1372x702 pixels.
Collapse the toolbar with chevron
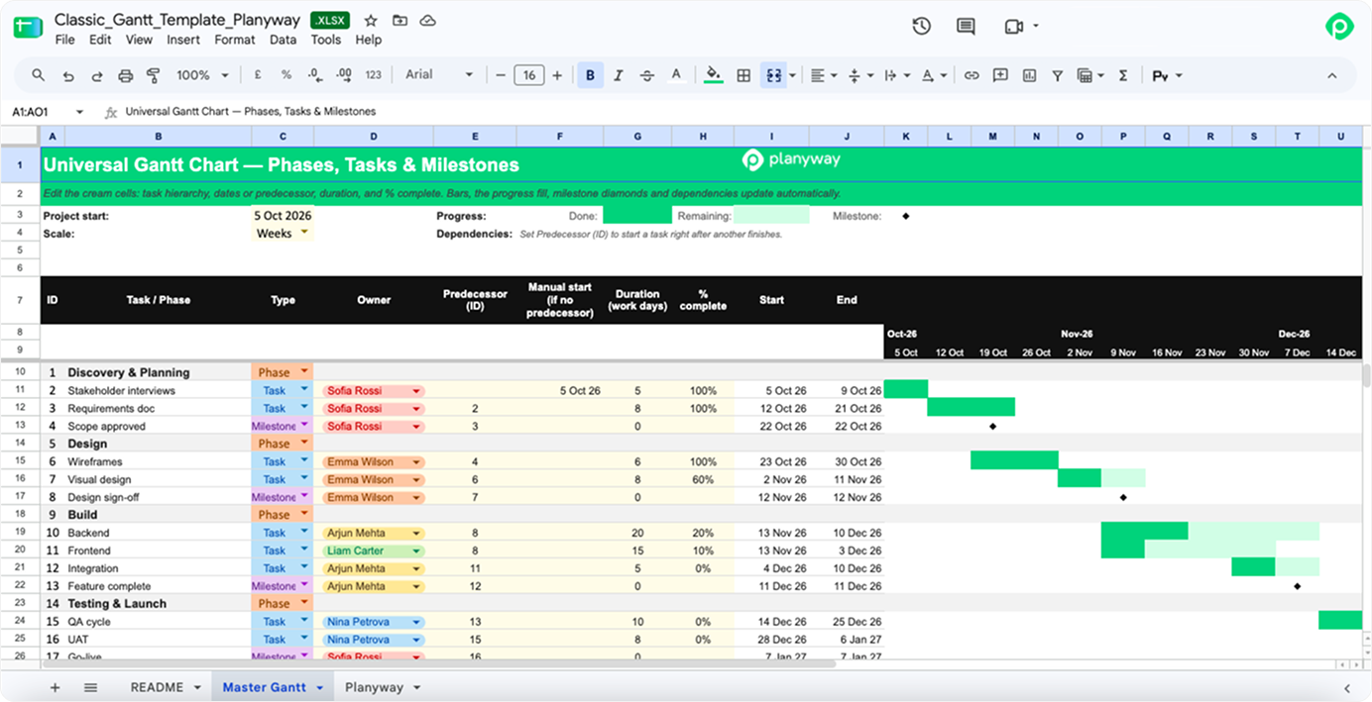pyautogui.click(x=1331, y=75)
